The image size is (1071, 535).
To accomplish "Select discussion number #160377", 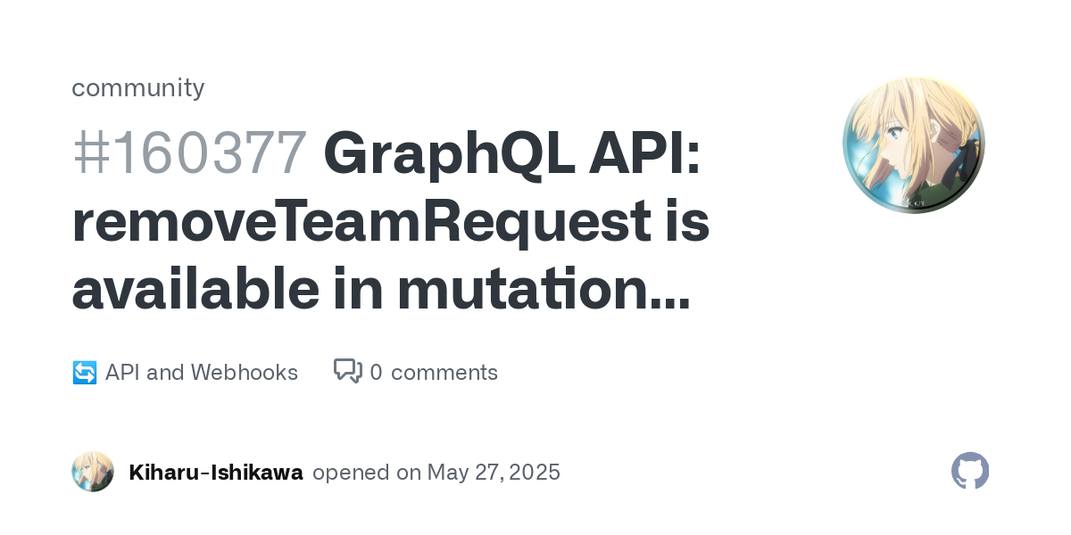I will click(x=189, y=153).
